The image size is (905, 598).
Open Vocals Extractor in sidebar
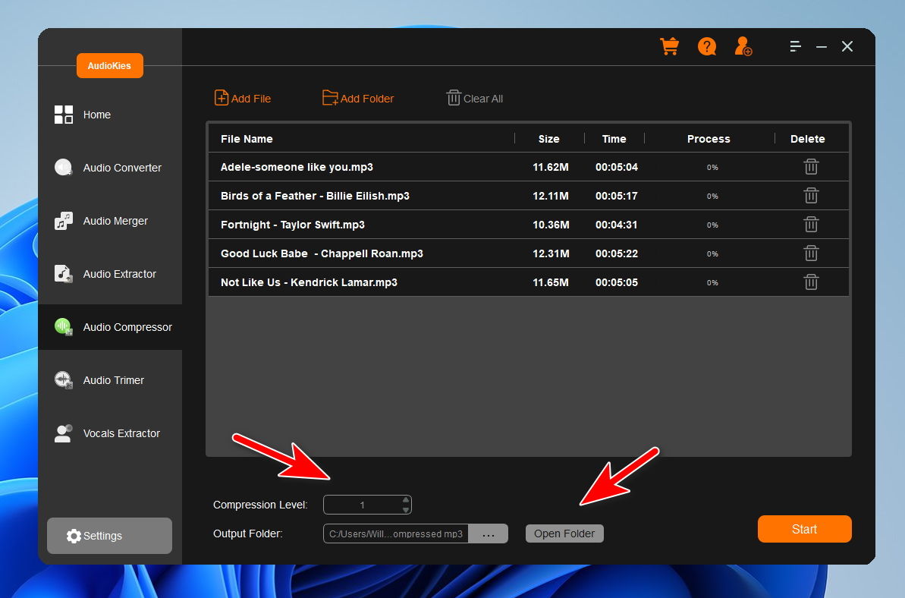[110, 433]
